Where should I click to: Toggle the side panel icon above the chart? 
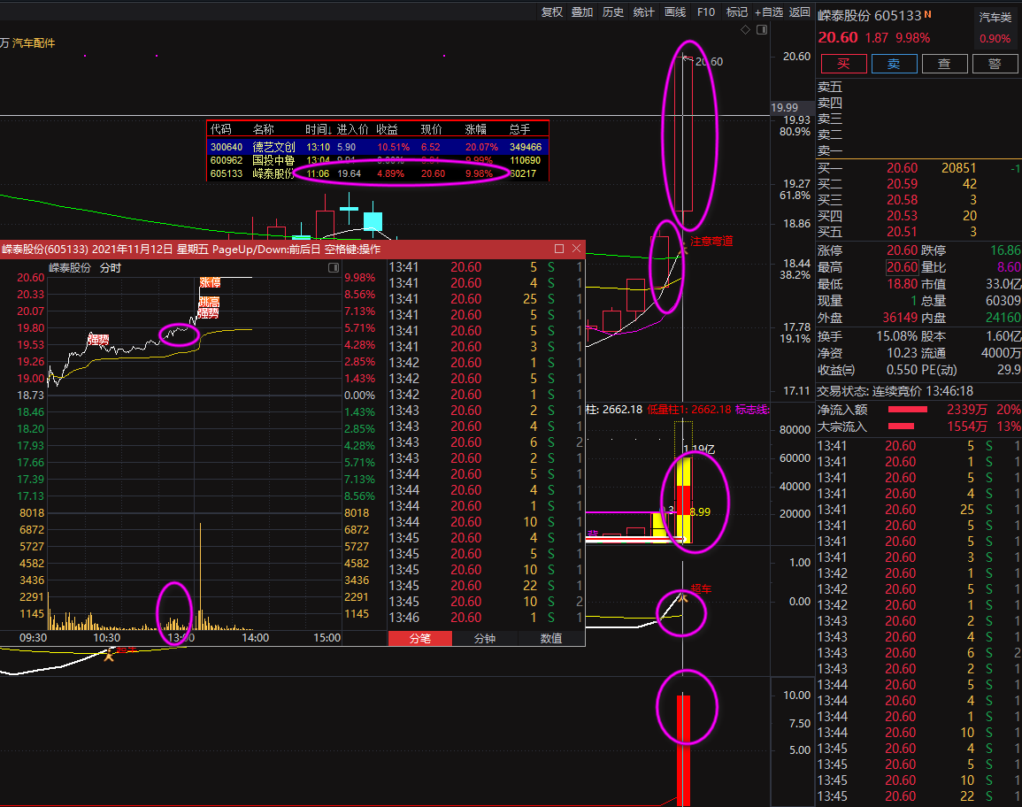tap(762, 29)
